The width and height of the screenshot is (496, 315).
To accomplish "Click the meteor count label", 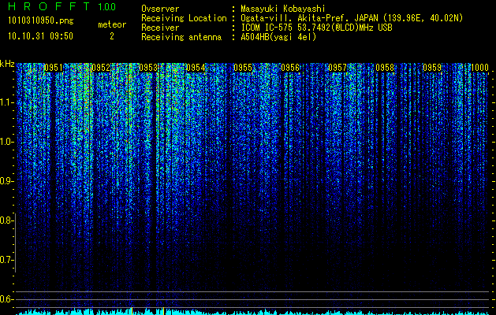I will click(112, 24).
